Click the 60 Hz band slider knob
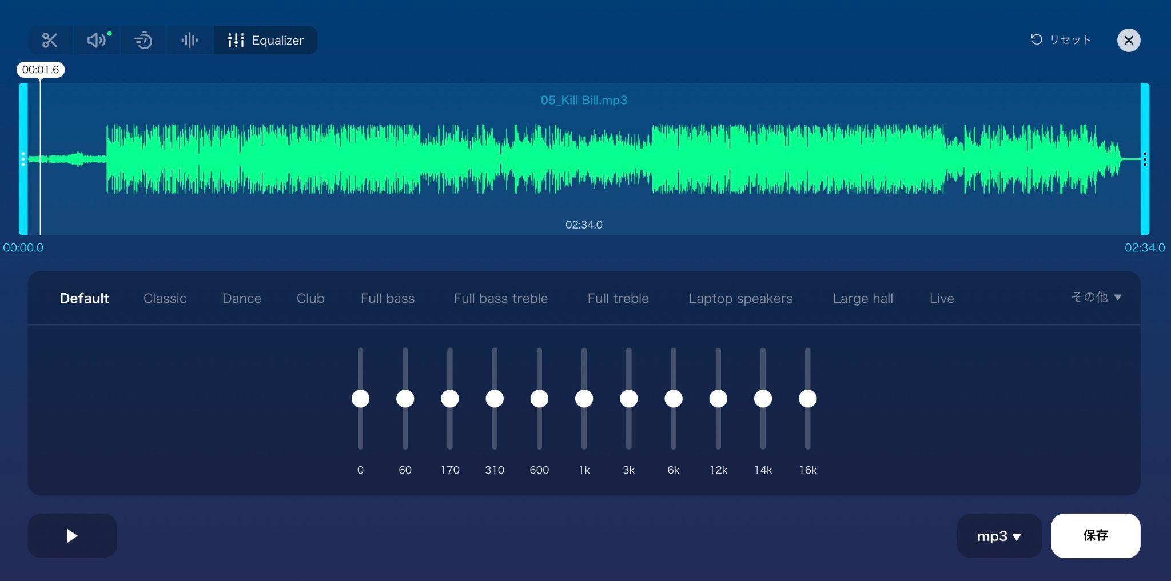This screenshot has height=581, width=1171. tap(405, 398)
